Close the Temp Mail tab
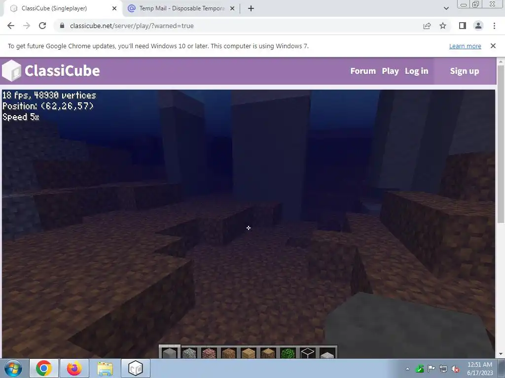Viewport: 505px width, 378px height. [232, 8]
